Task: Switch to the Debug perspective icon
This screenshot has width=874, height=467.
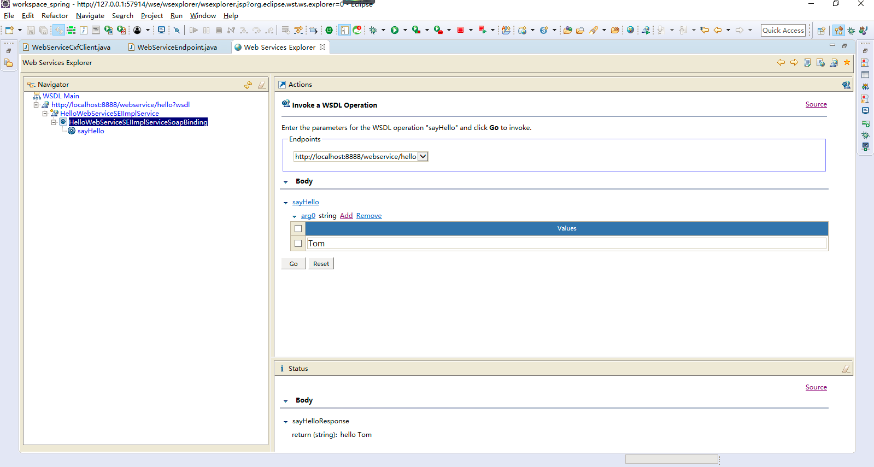Action: pyautogui.click(x=851, y=31)
